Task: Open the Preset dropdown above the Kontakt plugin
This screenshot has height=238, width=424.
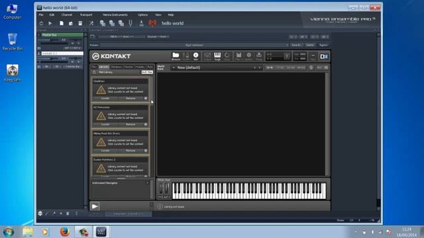Action: coord(194,45)
